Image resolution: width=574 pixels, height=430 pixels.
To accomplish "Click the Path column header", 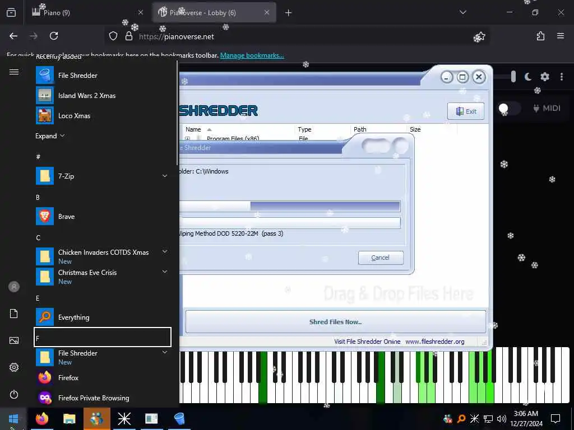I will point(378,129).
